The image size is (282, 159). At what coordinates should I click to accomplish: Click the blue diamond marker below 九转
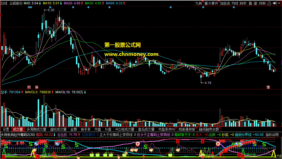click(203, 7)
